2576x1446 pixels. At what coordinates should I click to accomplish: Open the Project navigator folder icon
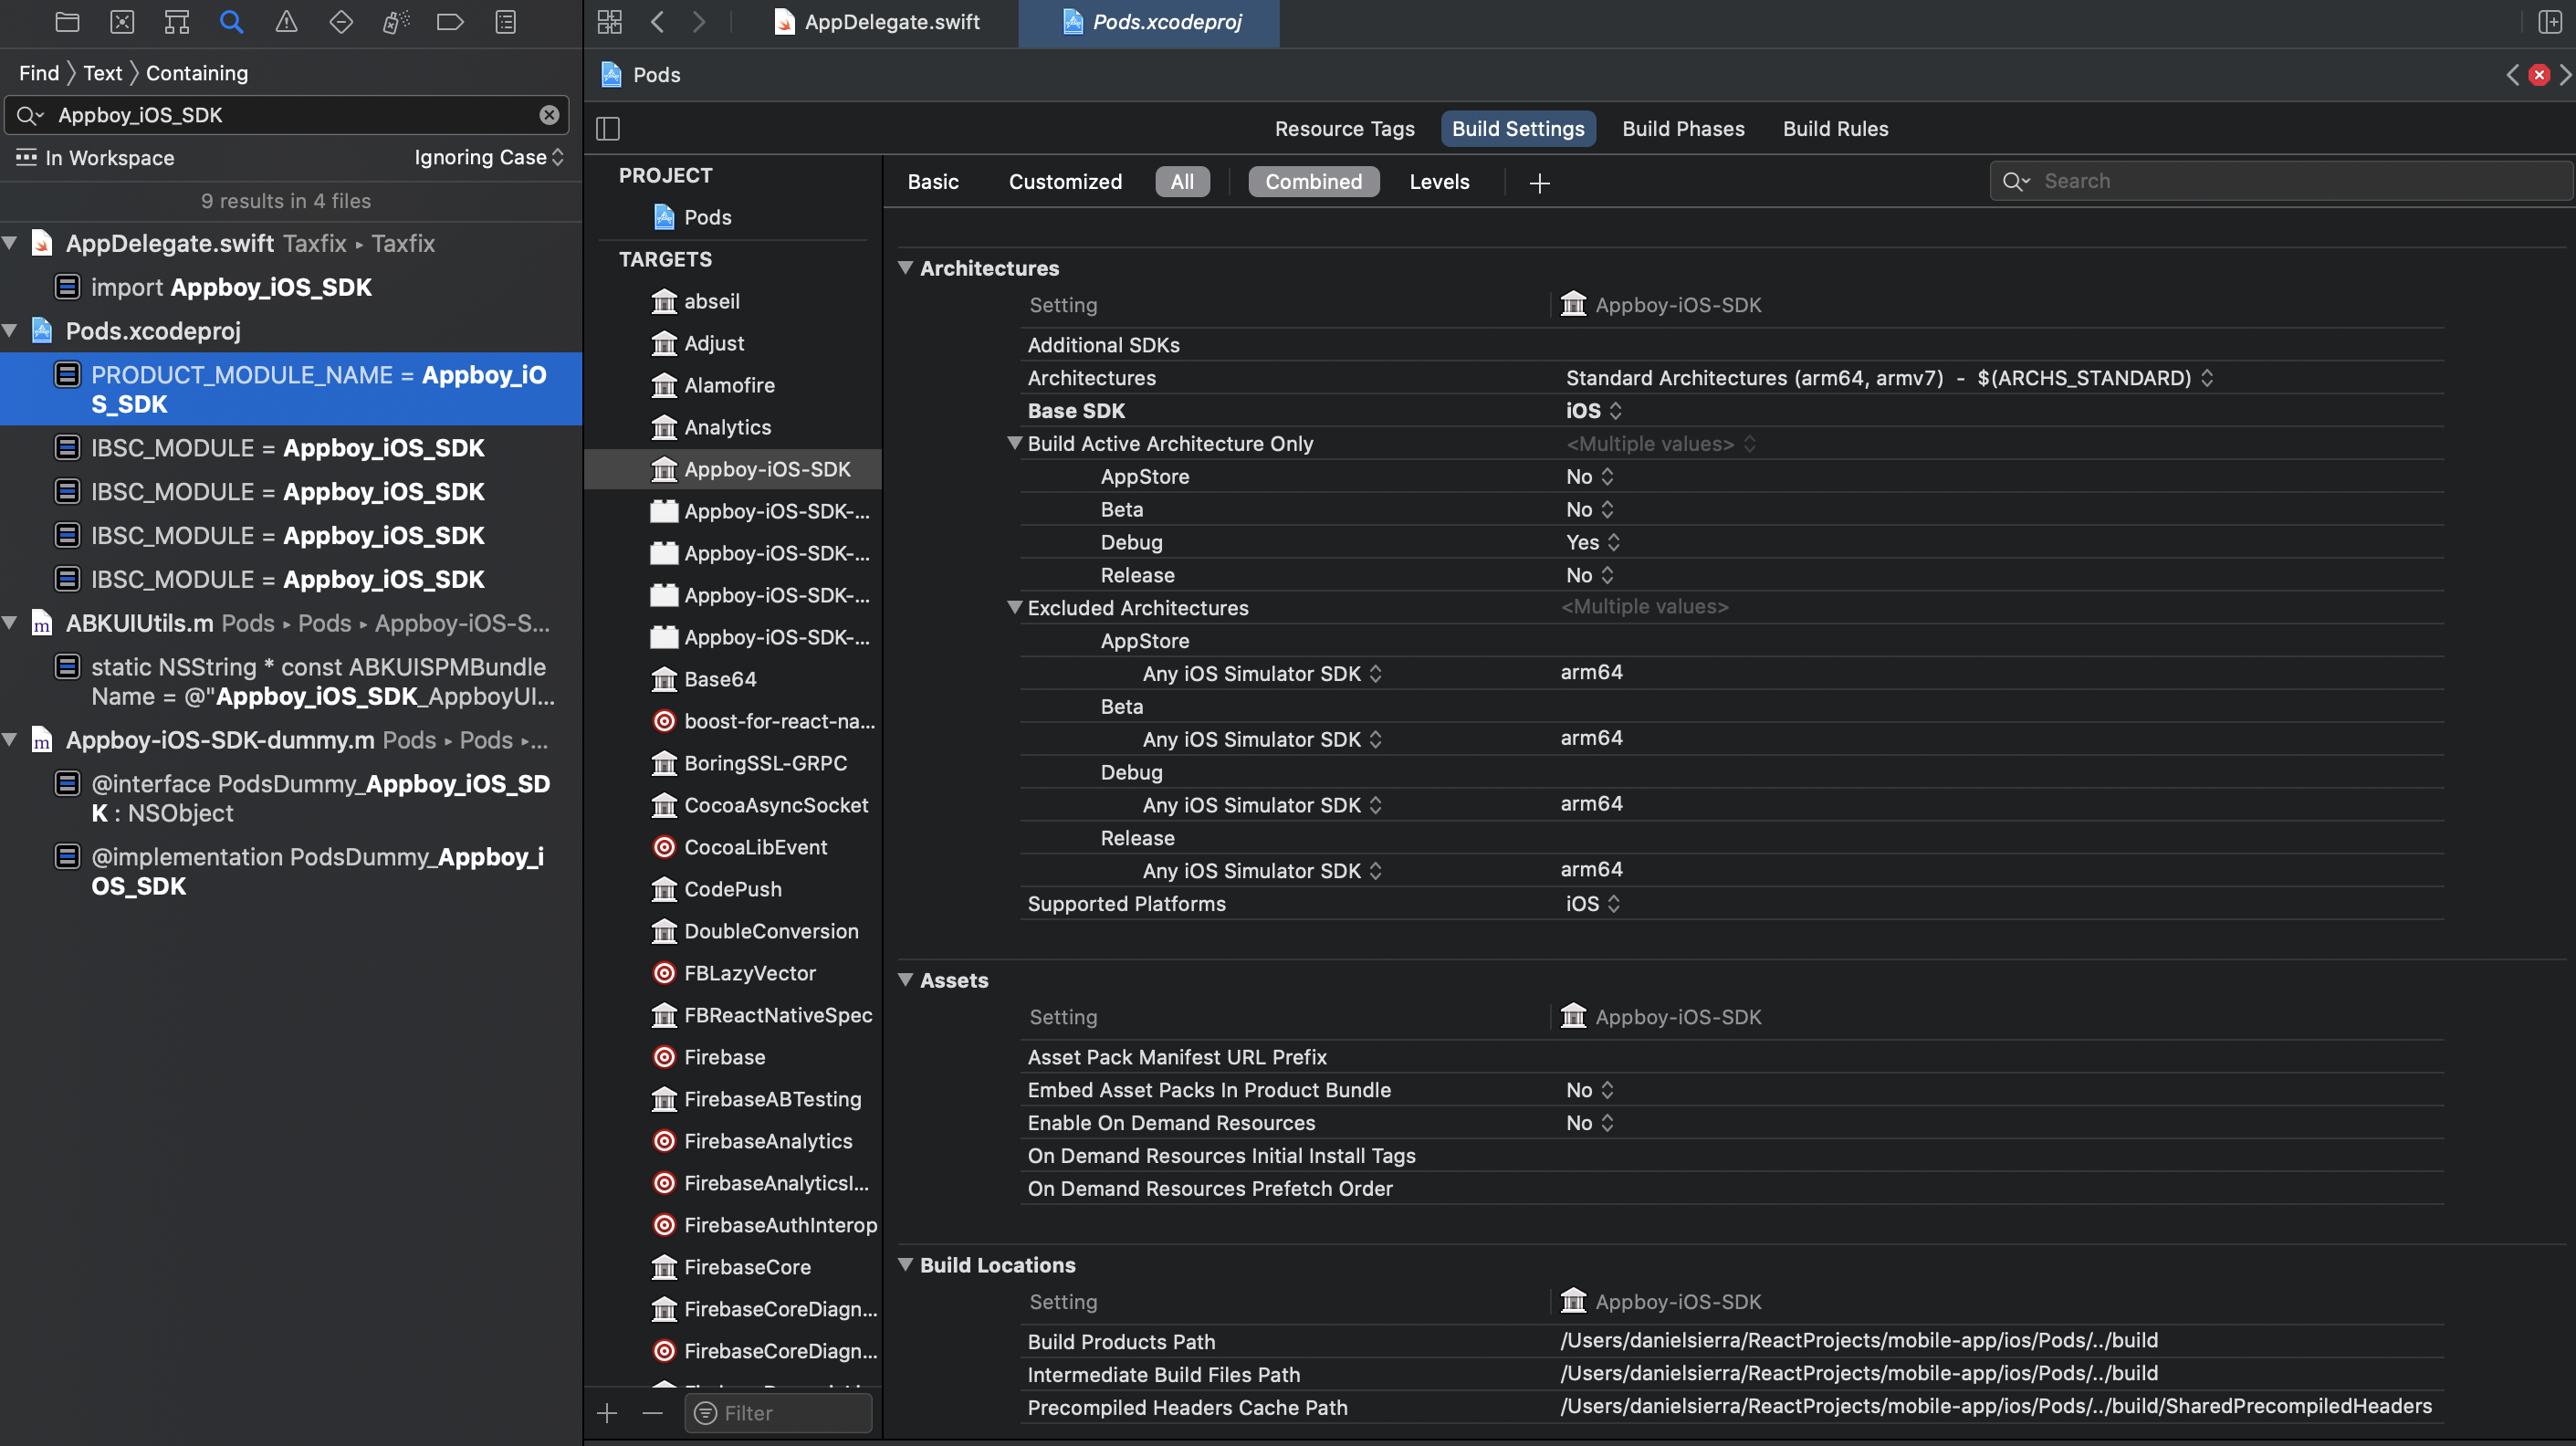coord(67,21)
